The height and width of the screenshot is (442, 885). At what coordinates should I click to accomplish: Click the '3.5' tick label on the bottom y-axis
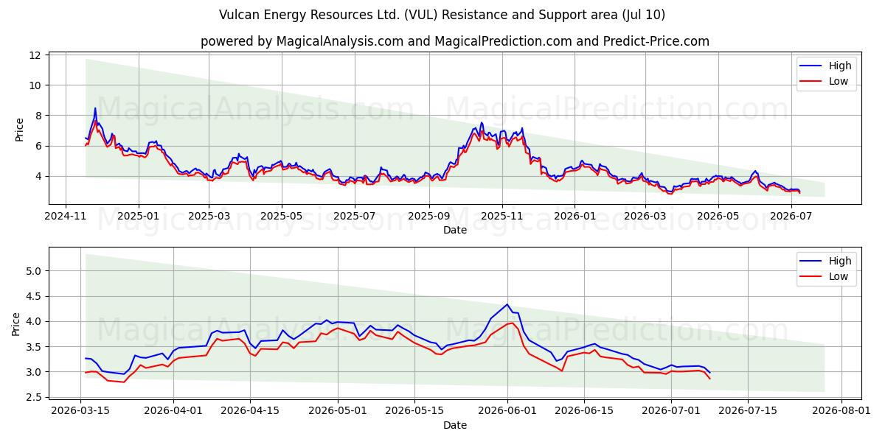coord(33,347)
